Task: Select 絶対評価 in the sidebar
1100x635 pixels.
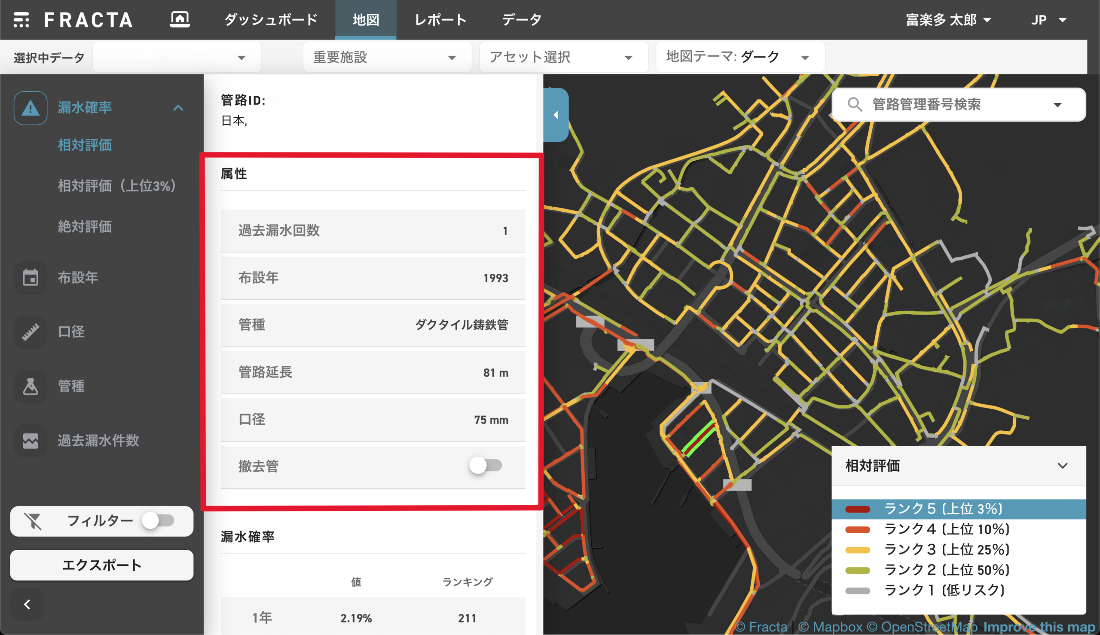Action: click(x=85, y=226)
